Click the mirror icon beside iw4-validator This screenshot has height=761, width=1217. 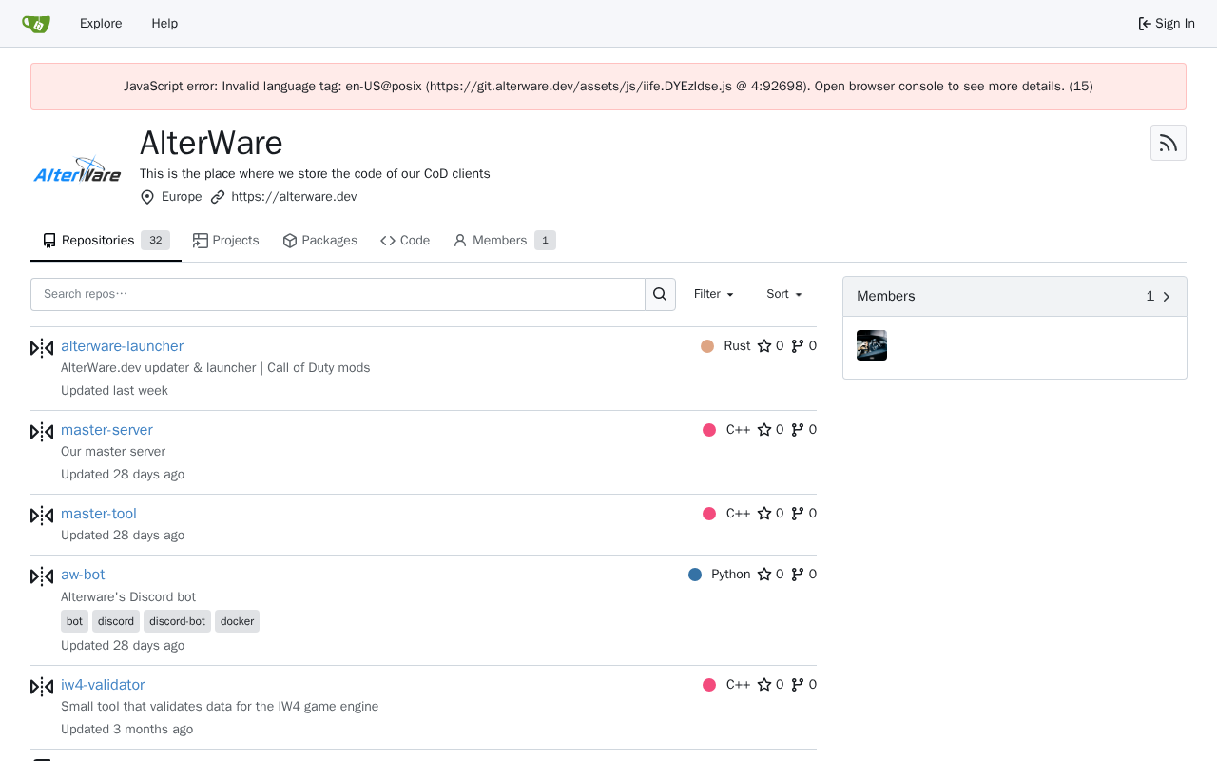click(42, 687)
